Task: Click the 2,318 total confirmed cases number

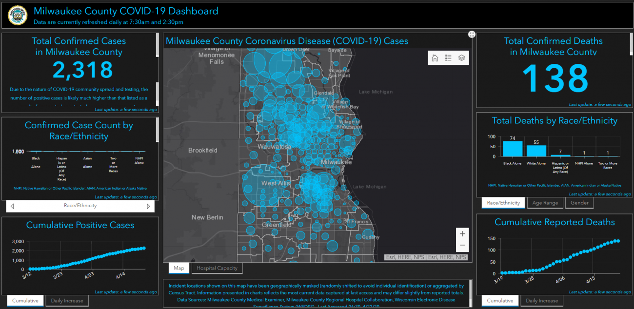Action: (x=82, y=70)
